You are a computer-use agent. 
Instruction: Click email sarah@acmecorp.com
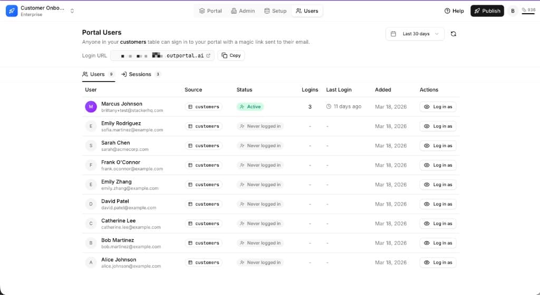point(124,149)
